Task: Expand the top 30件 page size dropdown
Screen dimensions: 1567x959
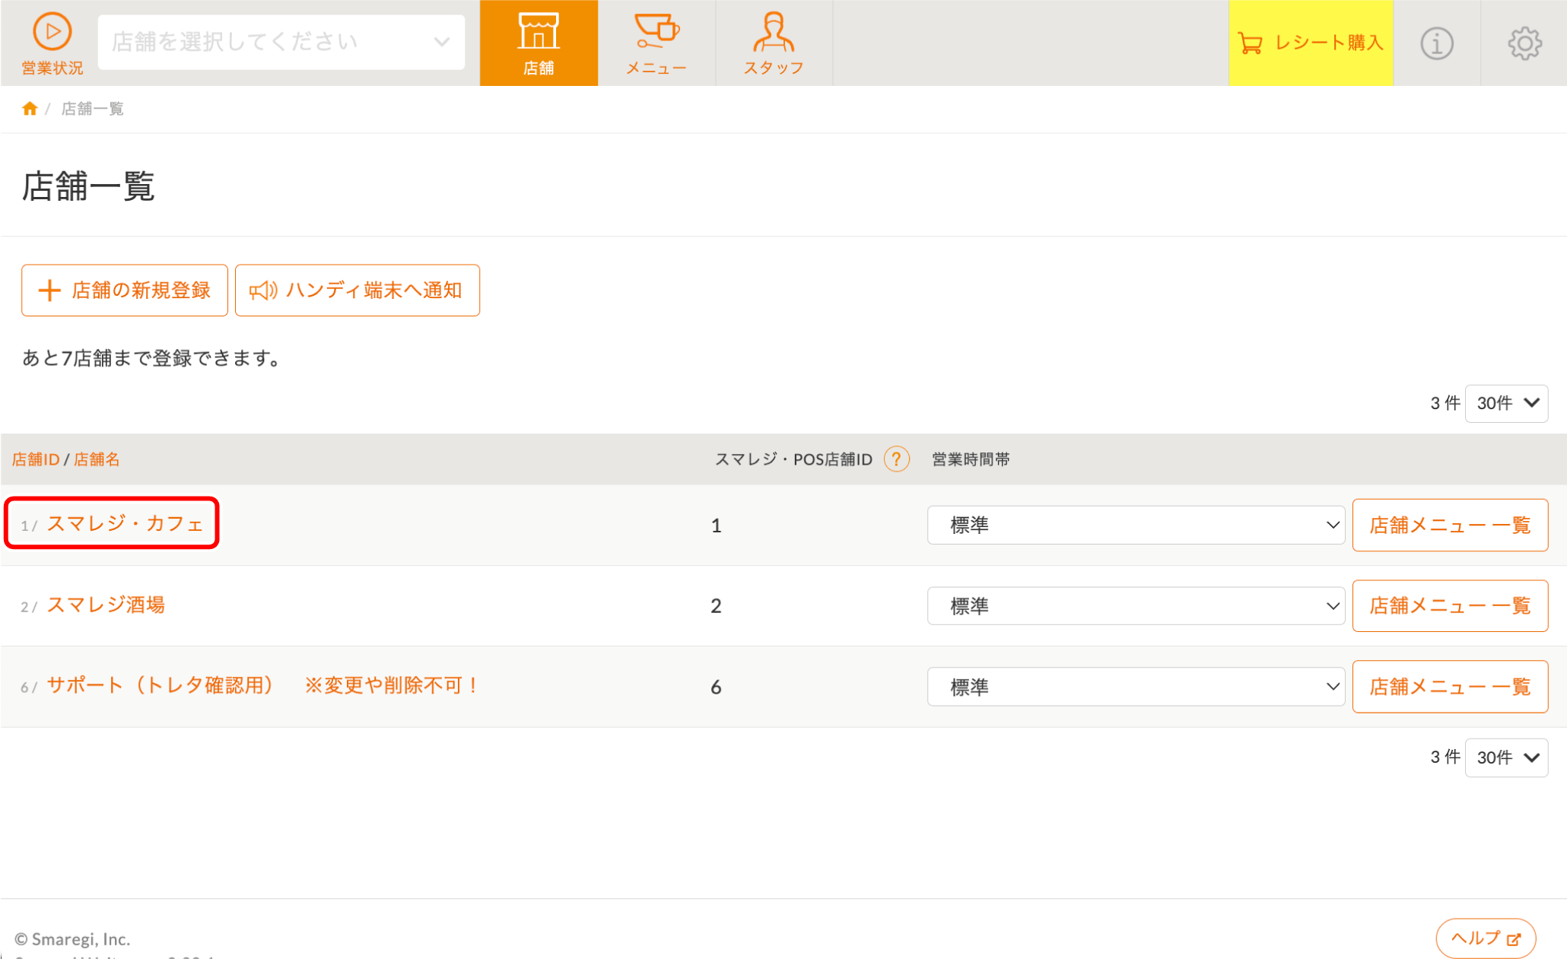Action: pos(1506,403)
